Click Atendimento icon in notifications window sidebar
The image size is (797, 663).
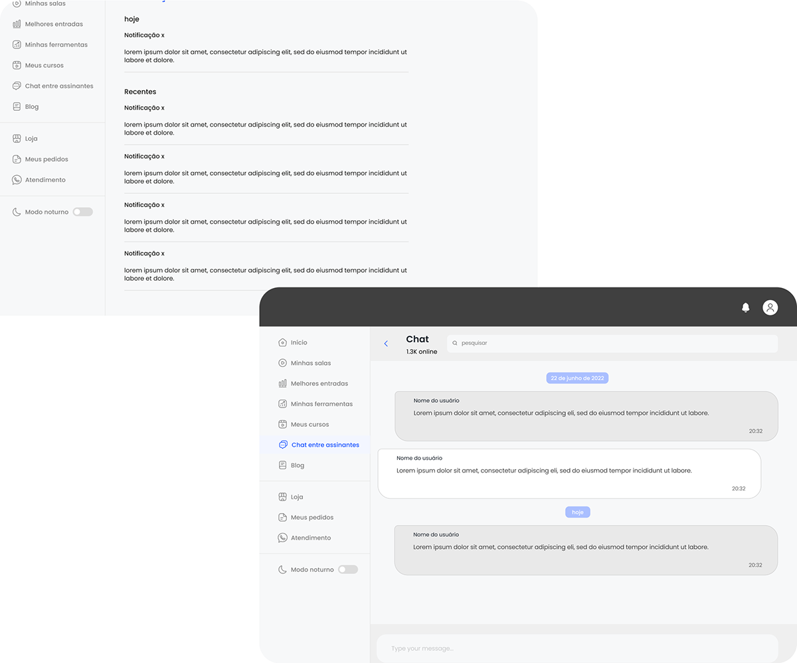[x=17, y=180]
